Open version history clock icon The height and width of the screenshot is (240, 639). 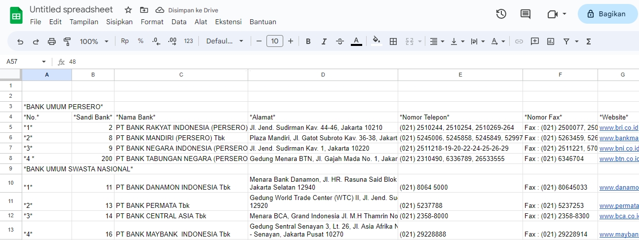(501, 14)
